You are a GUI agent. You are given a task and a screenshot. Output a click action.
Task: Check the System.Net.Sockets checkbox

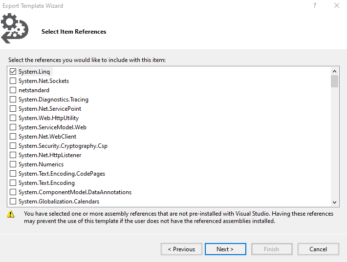(x=13, y=81)
